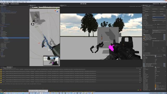The width and height of the screenshot is (167, 94).
Task: Click the Position X input field
Action: [x=147, y=9]
